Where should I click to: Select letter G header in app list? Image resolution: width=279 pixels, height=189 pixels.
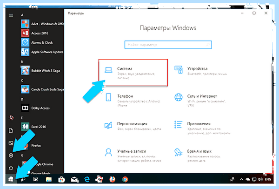tap(22, 155)
